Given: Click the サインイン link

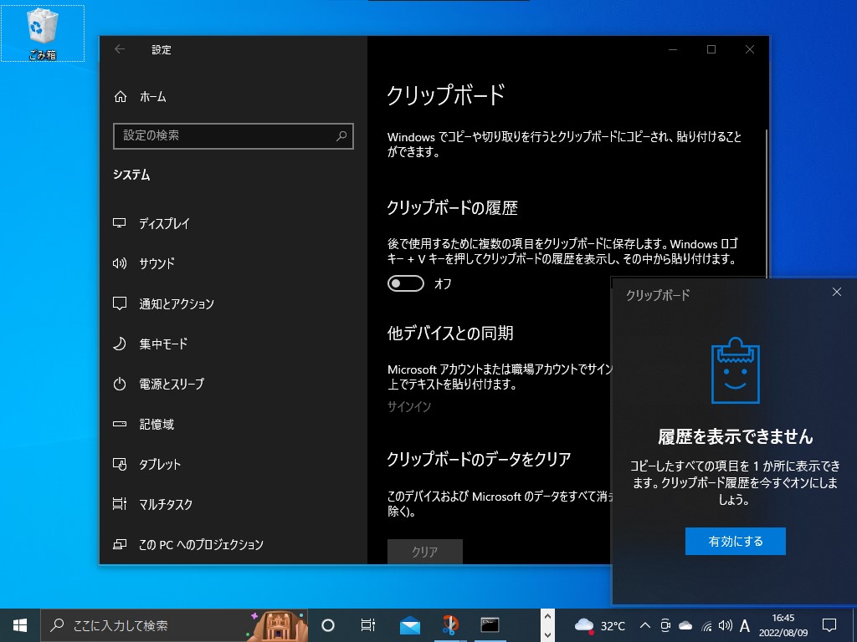Looking at the screenshot, I should (x=408, y=407).
